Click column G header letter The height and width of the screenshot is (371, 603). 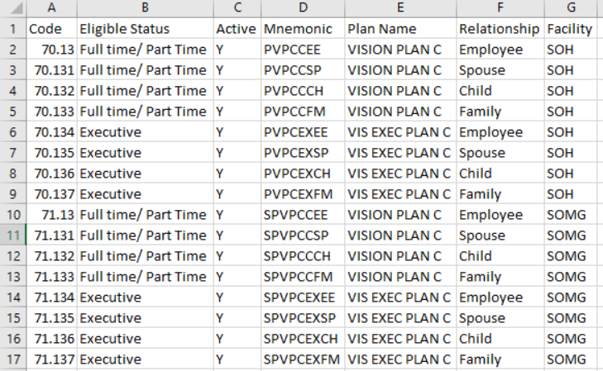pos(572,8)
